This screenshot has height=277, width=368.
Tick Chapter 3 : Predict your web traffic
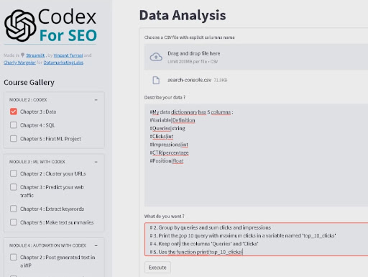pyautogui.click(x=14, y=187)
